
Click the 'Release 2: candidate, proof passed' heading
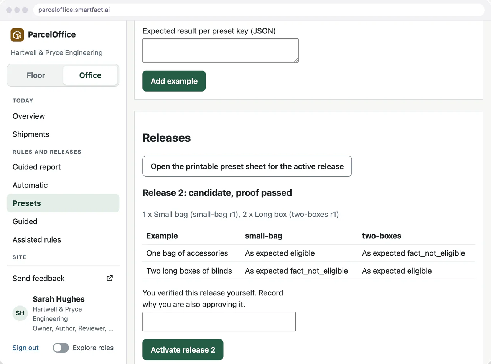coord(217,193)
